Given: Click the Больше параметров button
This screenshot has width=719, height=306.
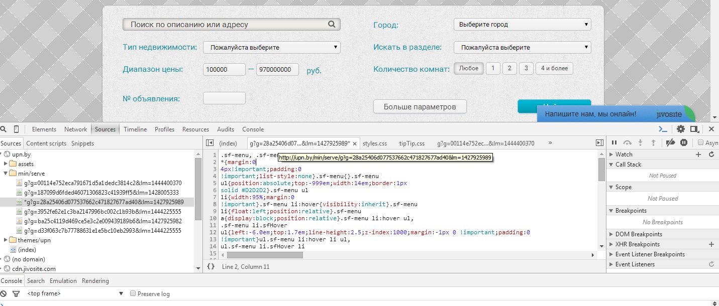Looking at the screenshot, I should (420, 106).
